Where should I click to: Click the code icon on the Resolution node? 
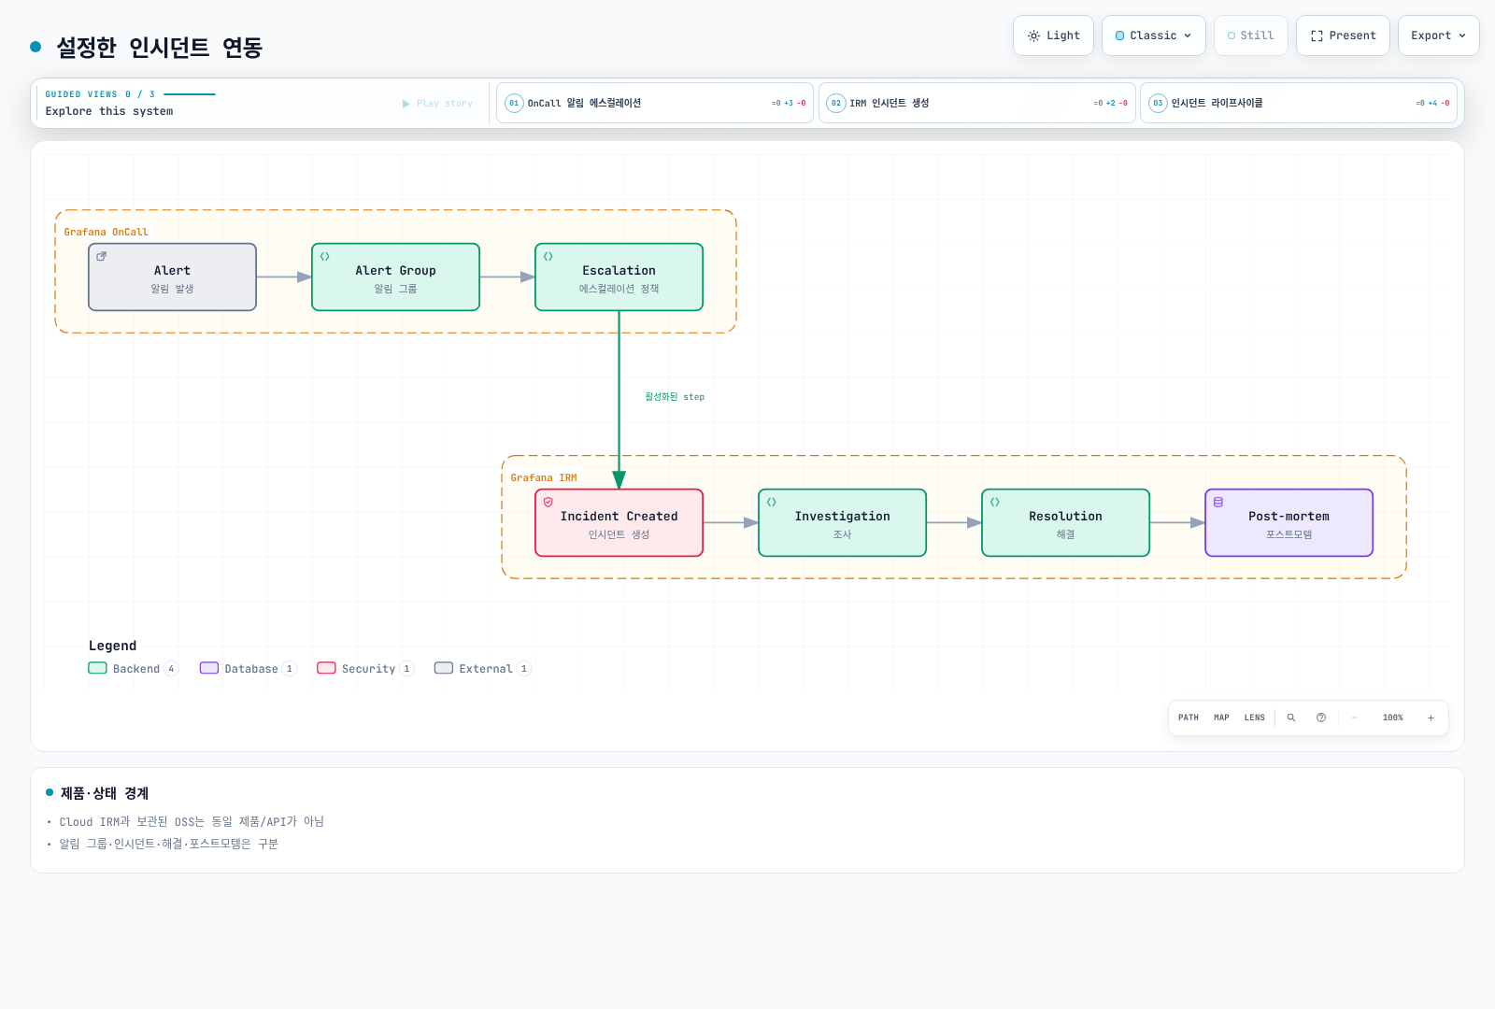point(995,502)
